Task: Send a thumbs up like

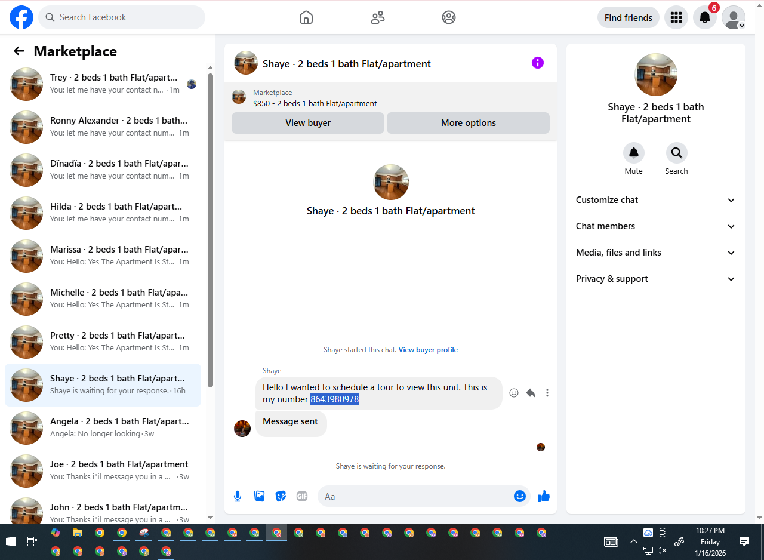Action: (543, 496)
